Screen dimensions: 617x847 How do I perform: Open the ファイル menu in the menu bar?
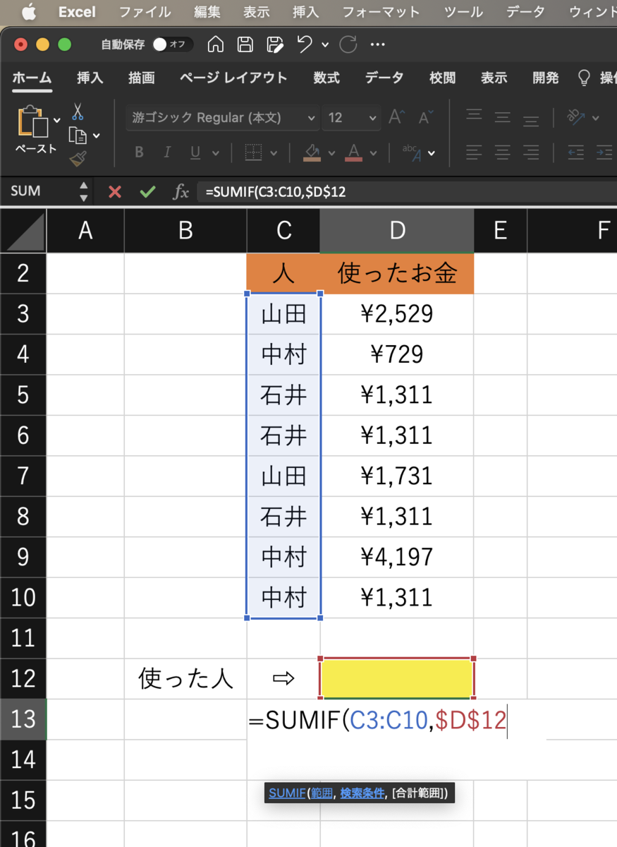coord(145,12)
